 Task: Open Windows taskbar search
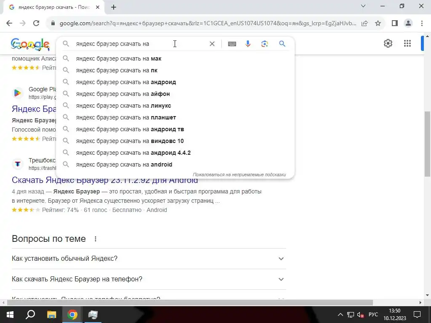coord(30,315)
